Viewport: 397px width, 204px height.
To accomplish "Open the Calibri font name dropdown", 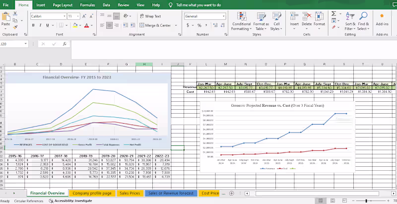I will coord(64,16).
